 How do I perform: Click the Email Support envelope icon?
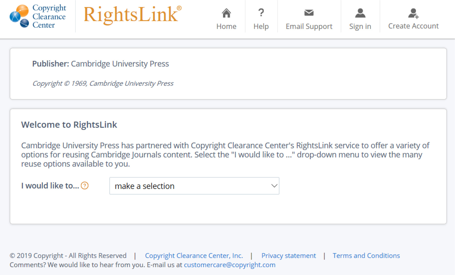[309, 13]
